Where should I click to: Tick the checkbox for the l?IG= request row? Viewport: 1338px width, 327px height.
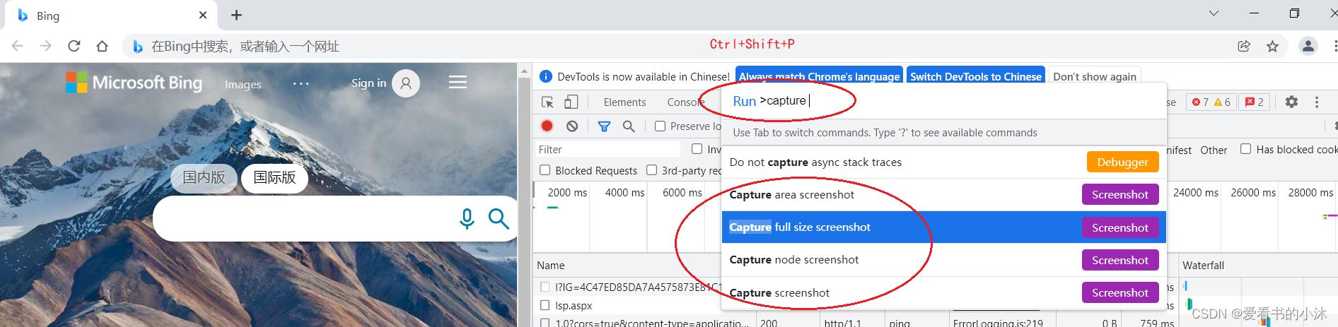click(x=545, y=287)
